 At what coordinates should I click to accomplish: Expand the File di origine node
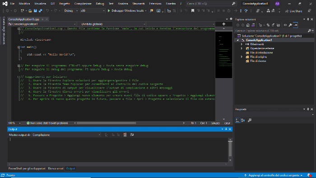(x=242, y=57)
